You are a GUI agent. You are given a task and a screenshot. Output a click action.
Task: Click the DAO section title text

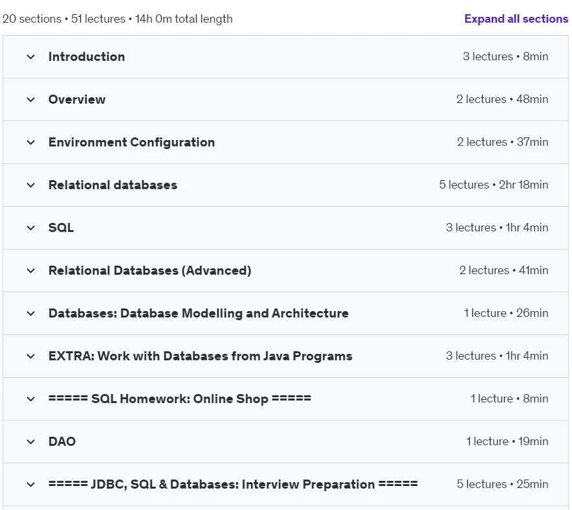(x=62, y=441)
